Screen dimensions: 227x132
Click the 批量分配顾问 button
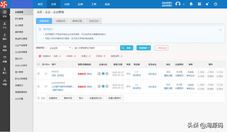[115, 98]
